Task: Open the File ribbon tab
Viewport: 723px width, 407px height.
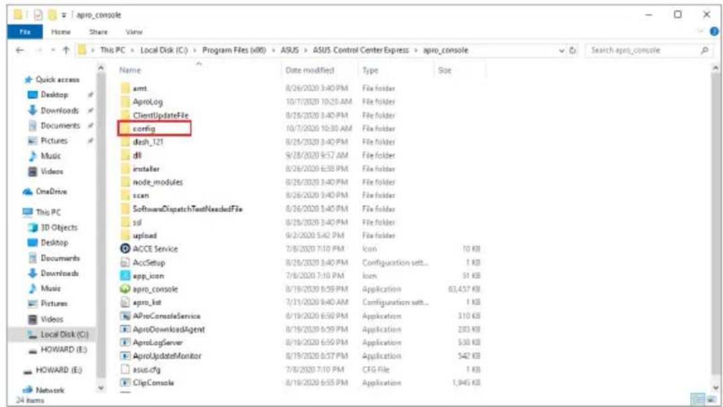Action: click(x=25, y=32)
